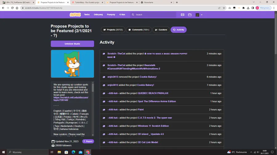277x155 pixels.
Task: Switch to the Nowa karta browser tab
Action: pyautogui.click(x=156, y=2)
